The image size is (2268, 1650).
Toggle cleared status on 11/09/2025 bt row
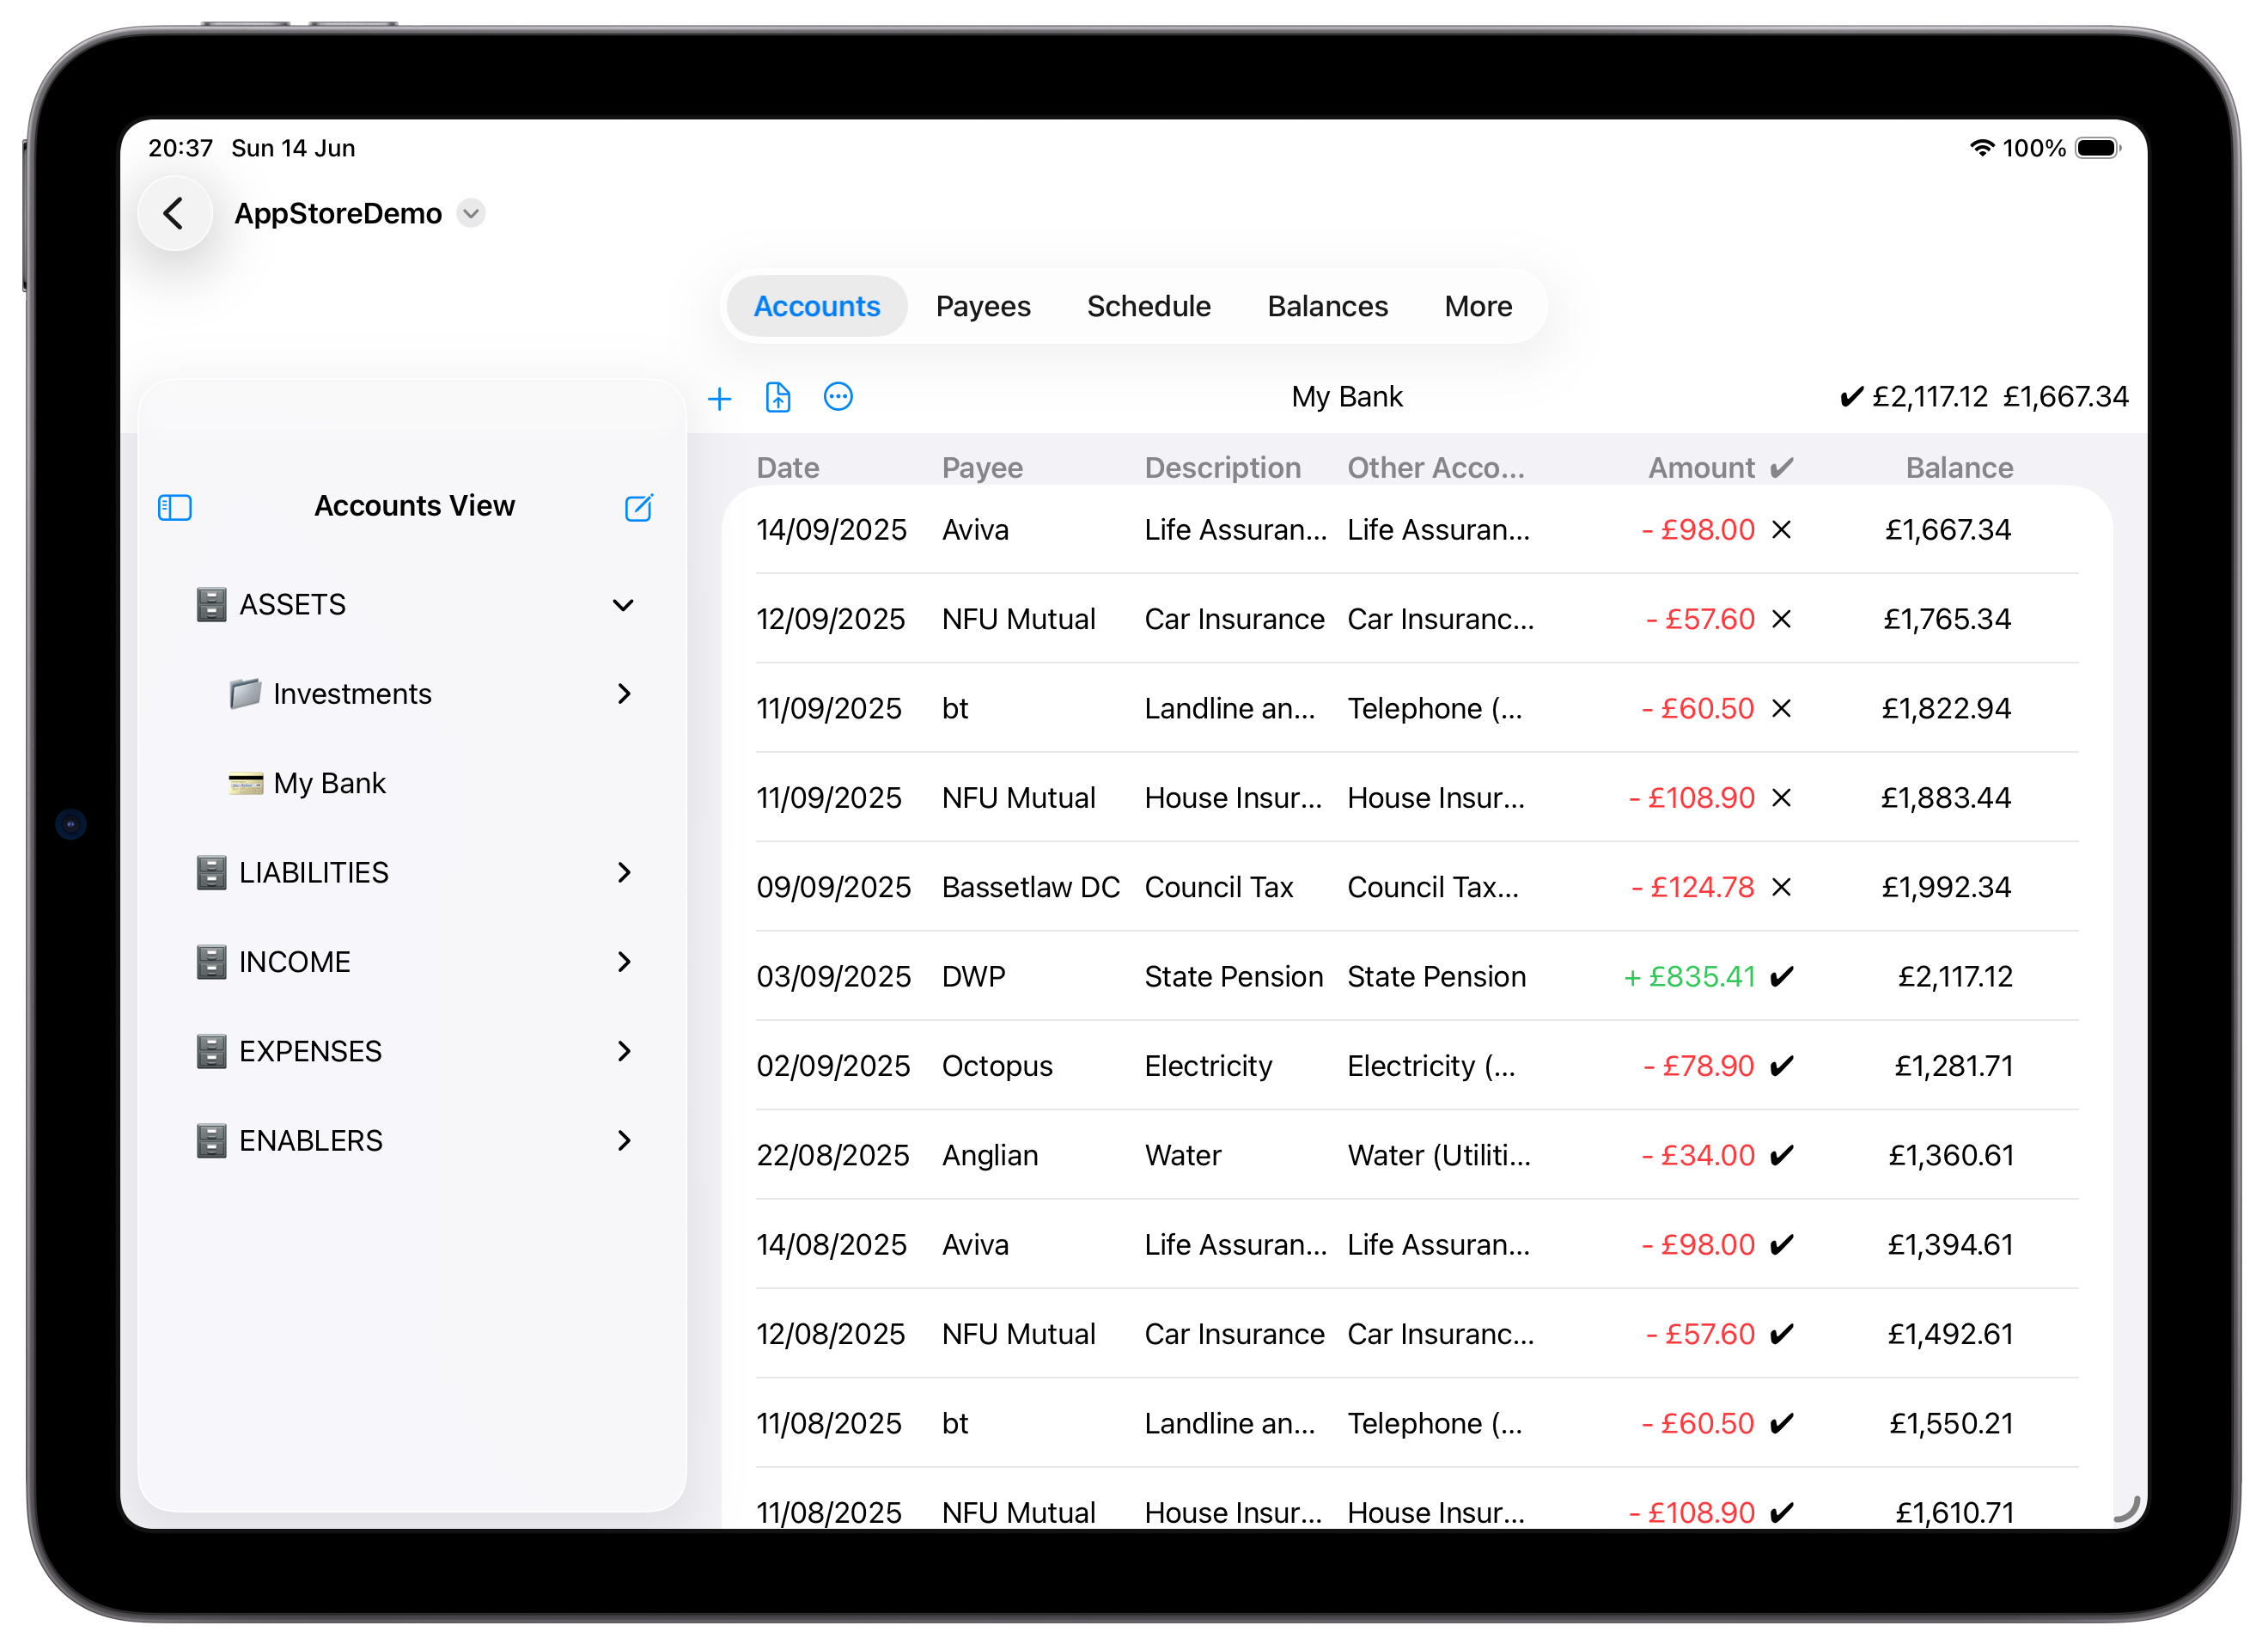(1781, 708)
